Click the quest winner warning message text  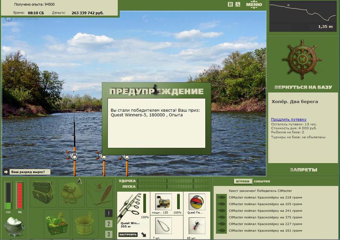coord(155,113)
